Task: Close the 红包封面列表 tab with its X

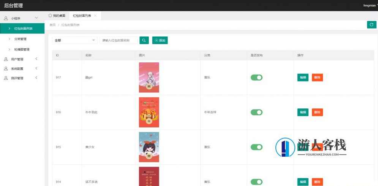Action: [x=95, y=16]
